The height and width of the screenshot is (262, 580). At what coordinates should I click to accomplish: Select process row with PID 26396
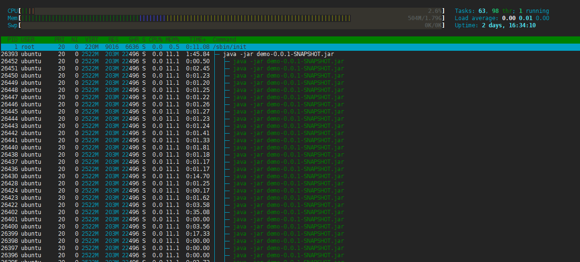(x=290, y=255)
